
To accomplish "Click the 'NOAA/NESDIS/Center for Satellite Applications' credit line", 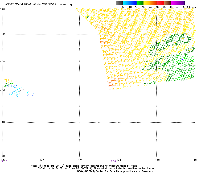I will (115, 171).
